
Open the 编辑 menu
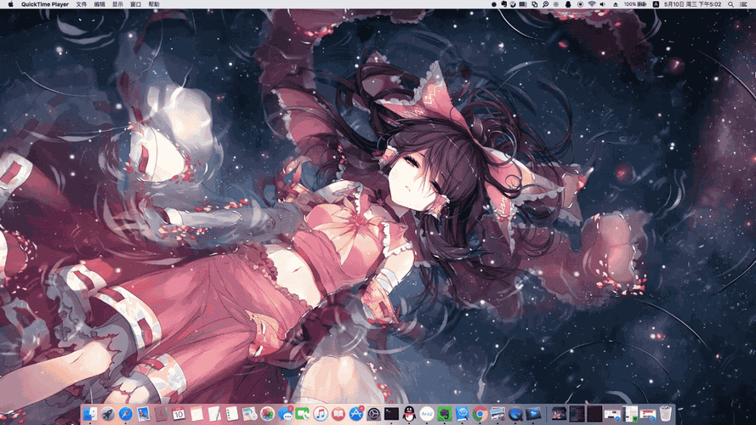(100, 4)
